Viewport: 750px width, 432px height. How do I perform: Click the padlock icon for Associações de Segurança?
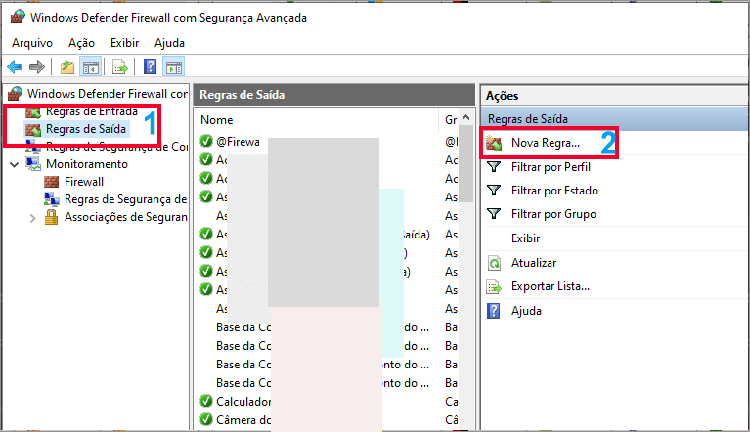pos(51,217)
